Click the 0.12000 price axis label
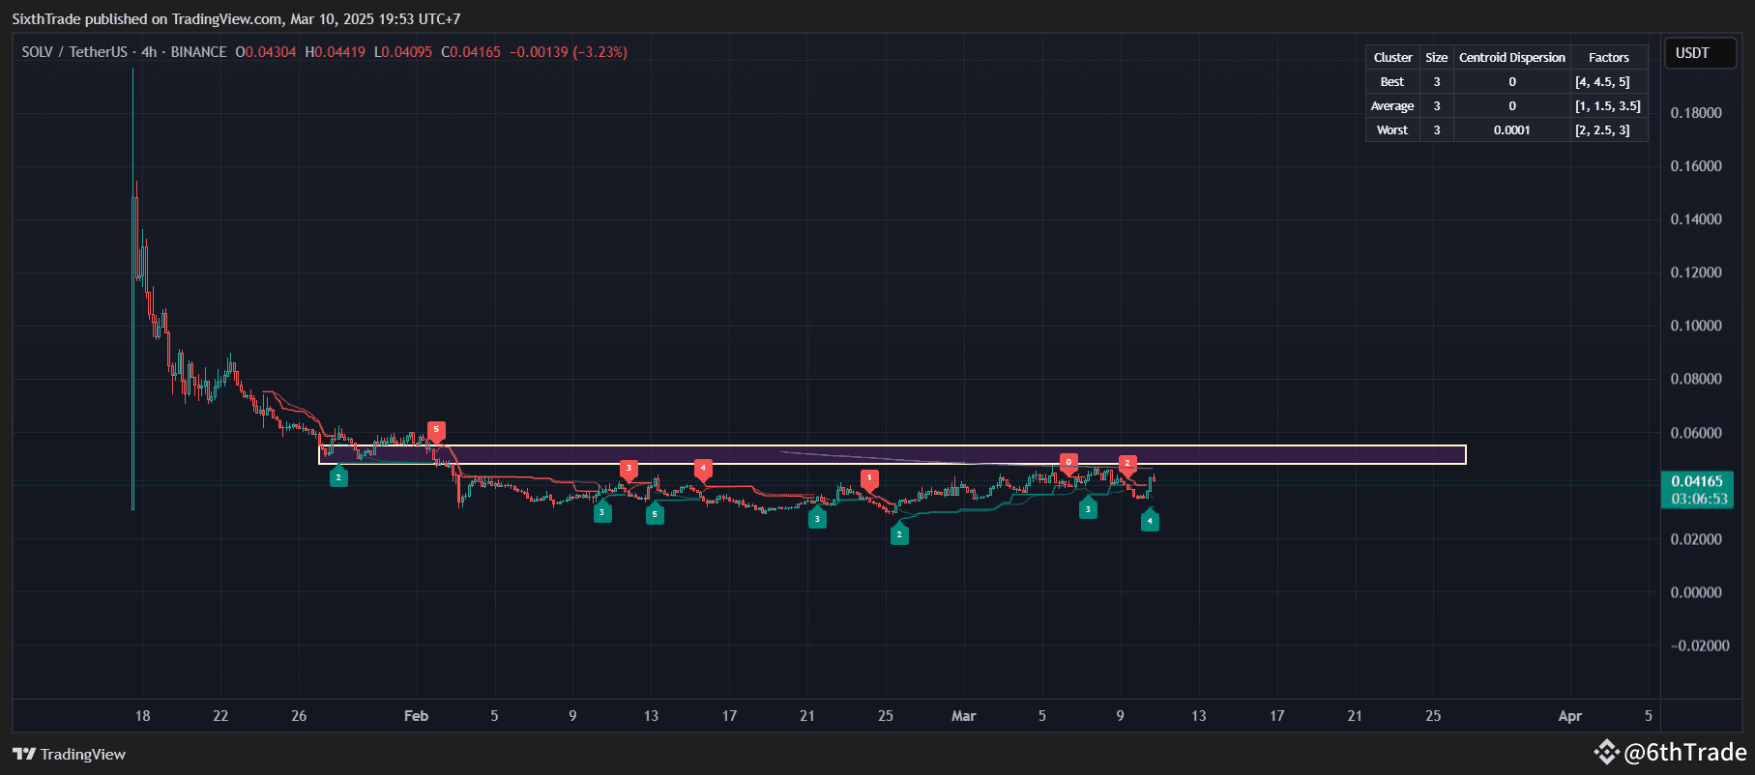This screenshot has height=775, width=1755. 1696,273
